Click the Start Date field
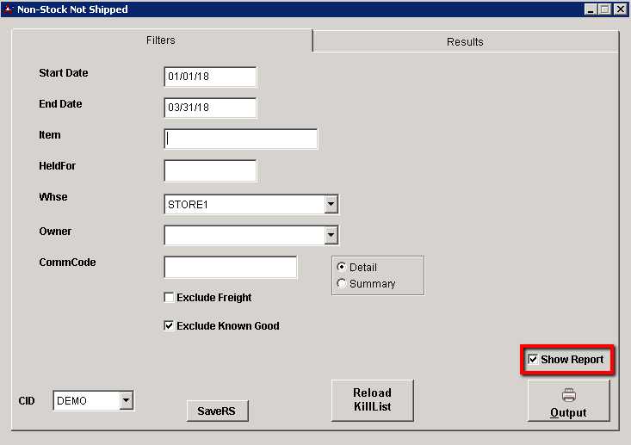This screenshot has width=631, height=445. coord(210,77)
